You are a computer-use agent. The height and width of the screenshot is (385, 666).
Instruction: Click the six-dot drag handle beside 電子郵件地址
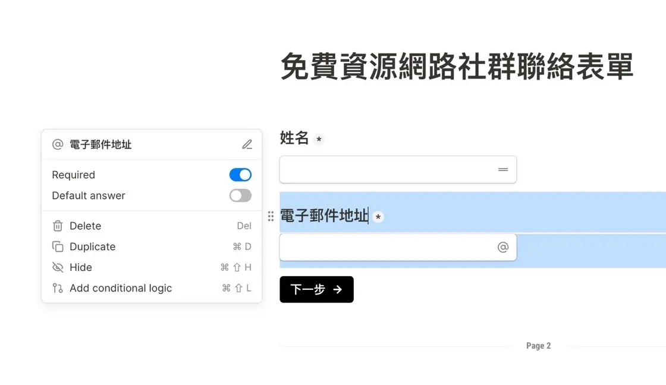pyautogui.click(x=271, y=216)
